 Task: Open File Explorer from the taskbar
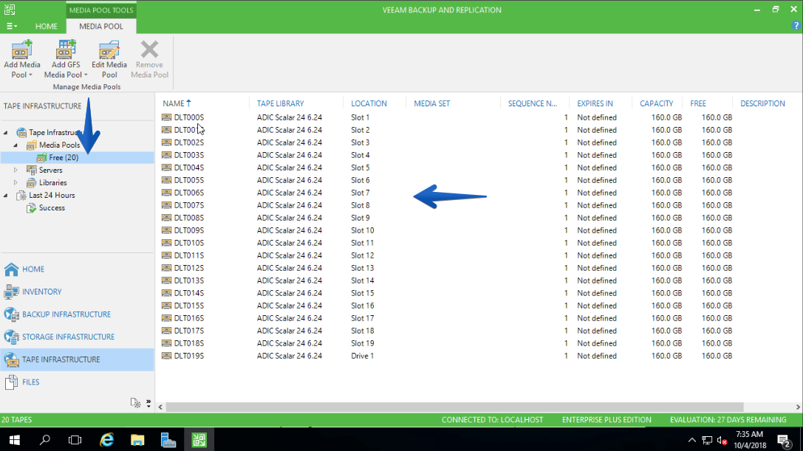pos(137,440)
